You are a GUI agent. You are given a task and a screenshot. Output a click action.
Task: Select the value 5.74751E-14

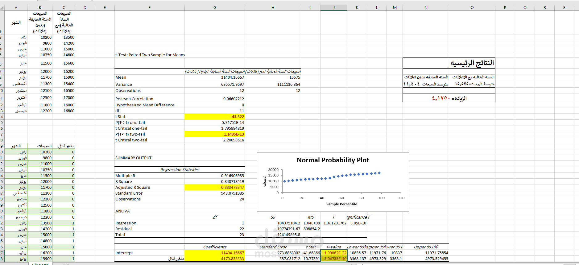[x=215, y=123]
